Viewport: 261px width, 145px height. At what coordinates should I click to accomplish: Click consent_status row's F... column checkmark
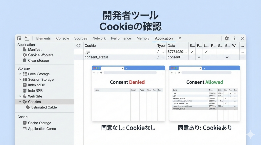coord(199,57)
